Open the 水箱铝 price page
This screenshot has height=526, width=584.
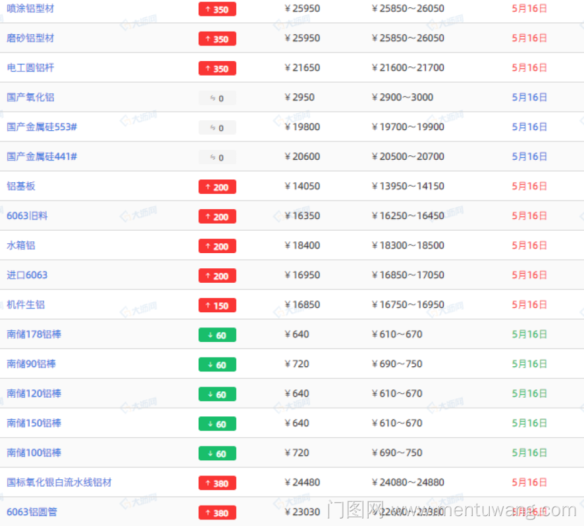(21, 245)
